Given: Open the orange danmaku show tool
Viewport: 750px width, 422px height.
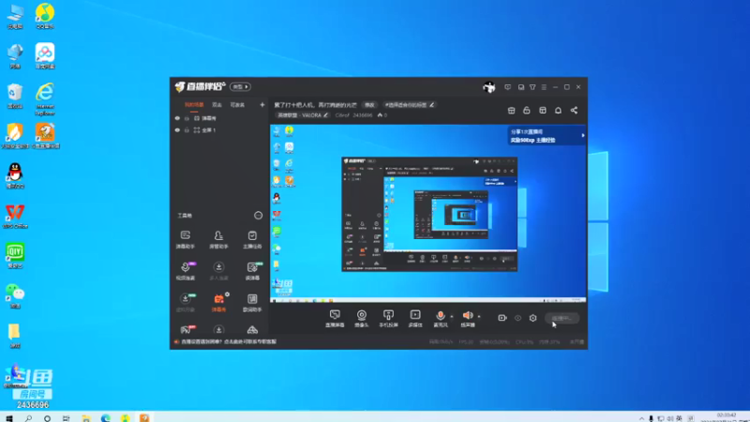Looking at the screenshot, I should pos(218,302).
